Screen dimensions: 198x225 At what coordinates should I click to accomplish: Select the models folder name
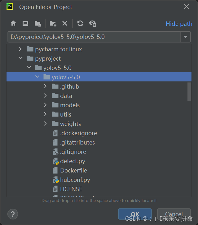point(70,105)
